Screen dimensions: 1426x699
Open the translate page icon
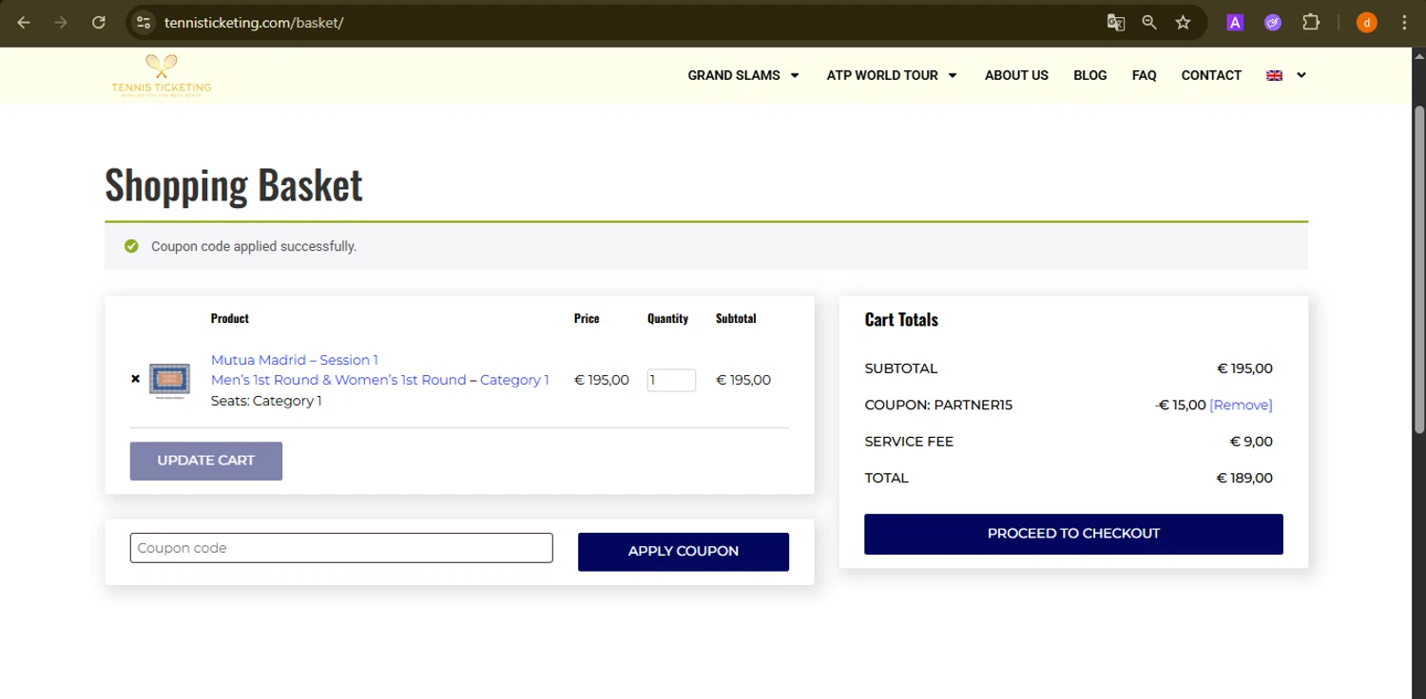pos(1116,23)
